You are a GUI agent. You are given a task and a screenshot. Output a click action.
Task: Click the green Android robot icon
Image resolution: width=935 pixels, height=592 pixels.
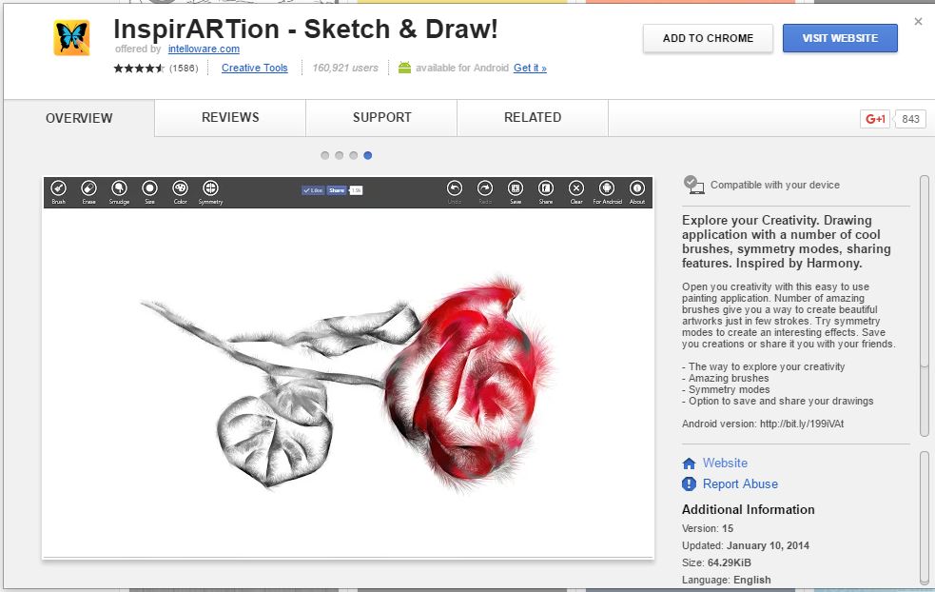tap(404, 68)
